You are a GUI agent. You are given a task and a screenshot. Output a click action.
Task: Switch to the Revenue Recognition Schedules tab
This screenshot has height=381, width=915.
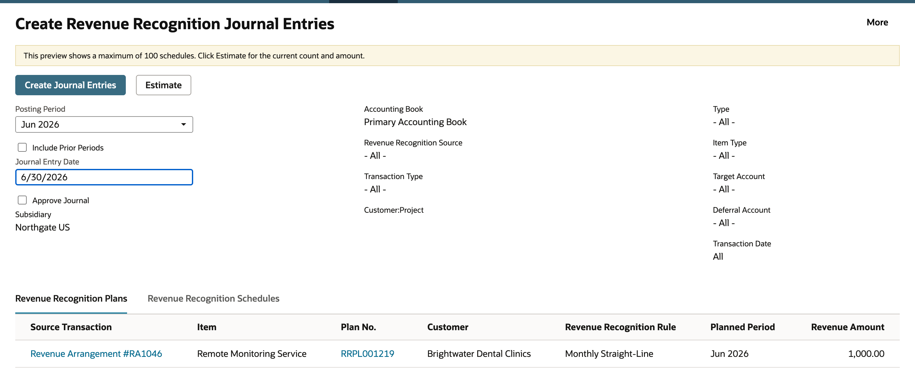click(x=213, y=299)
